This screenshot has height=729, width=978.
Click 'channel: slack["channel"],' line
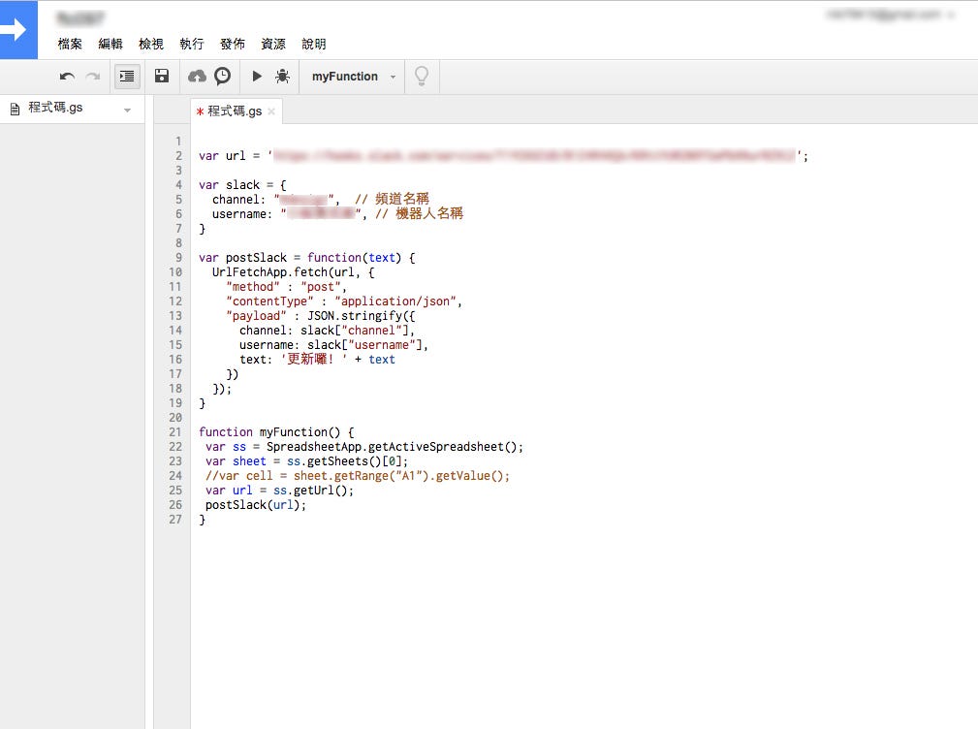(x=327, y=331)
